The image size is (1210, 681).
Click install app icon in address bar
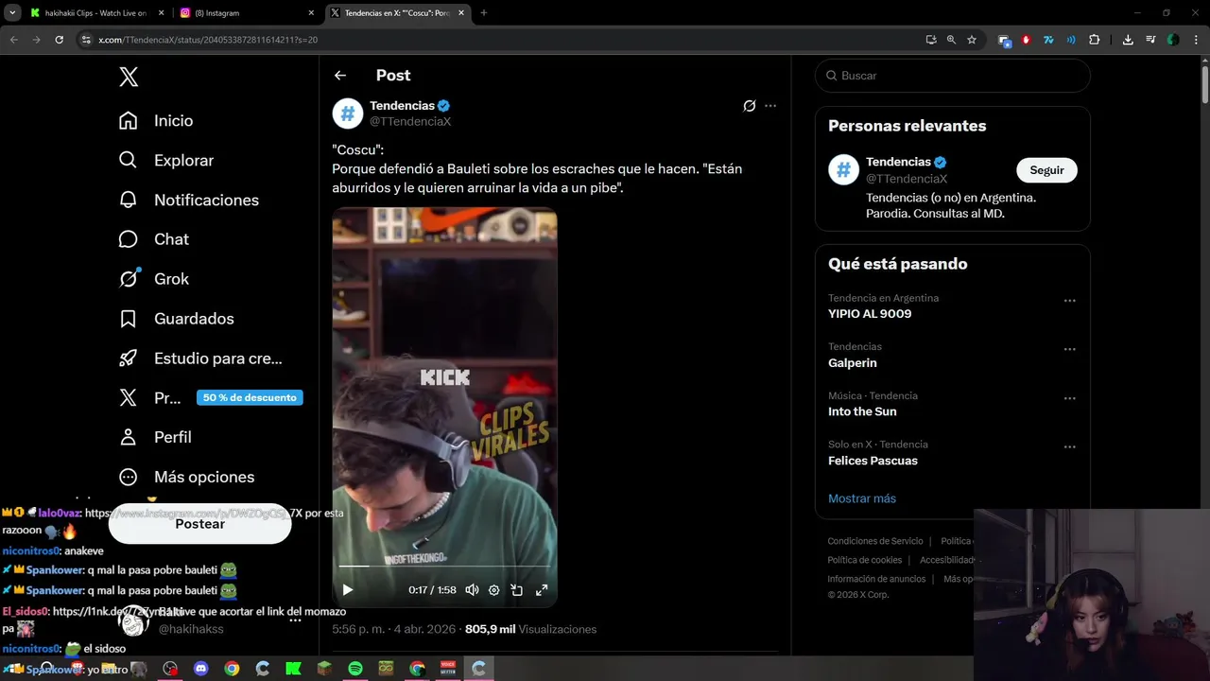[x=931, y=40]
